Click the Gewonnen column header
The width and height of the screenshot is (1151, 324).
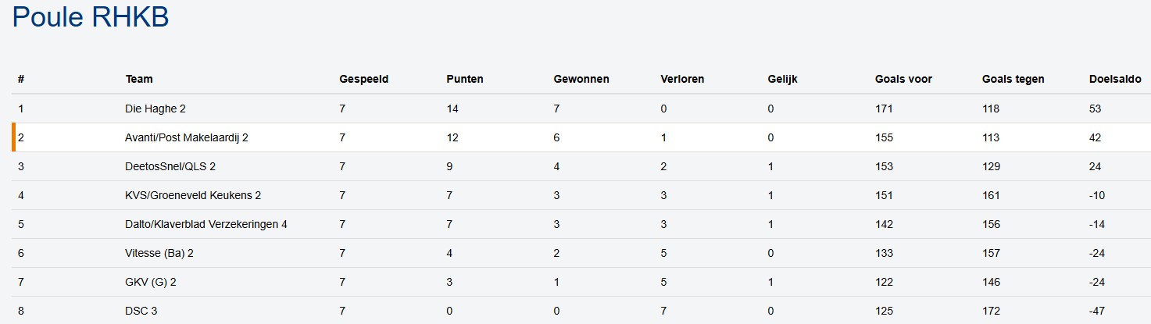(581, 79)
